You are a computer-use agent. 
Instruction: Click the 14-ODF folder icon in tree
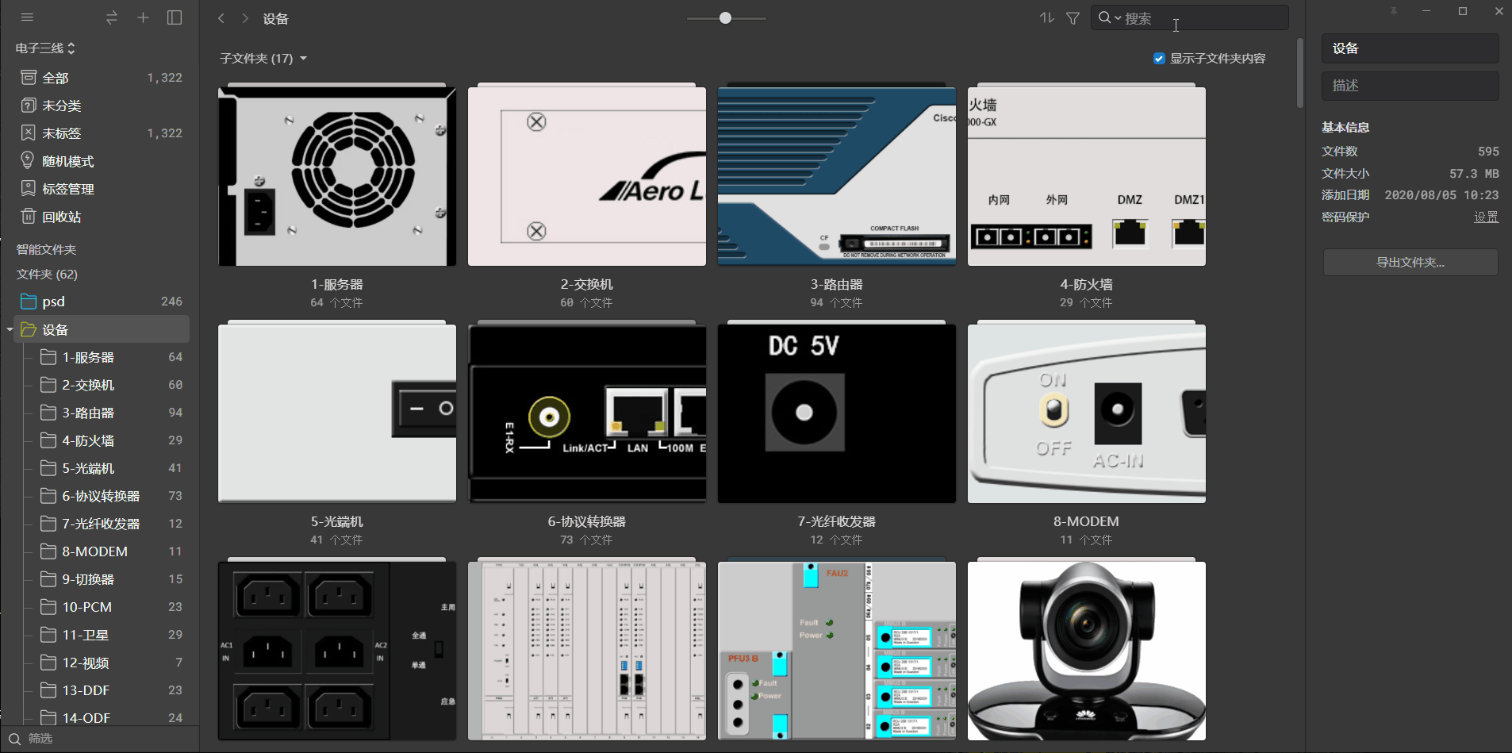tap(48, 718)
